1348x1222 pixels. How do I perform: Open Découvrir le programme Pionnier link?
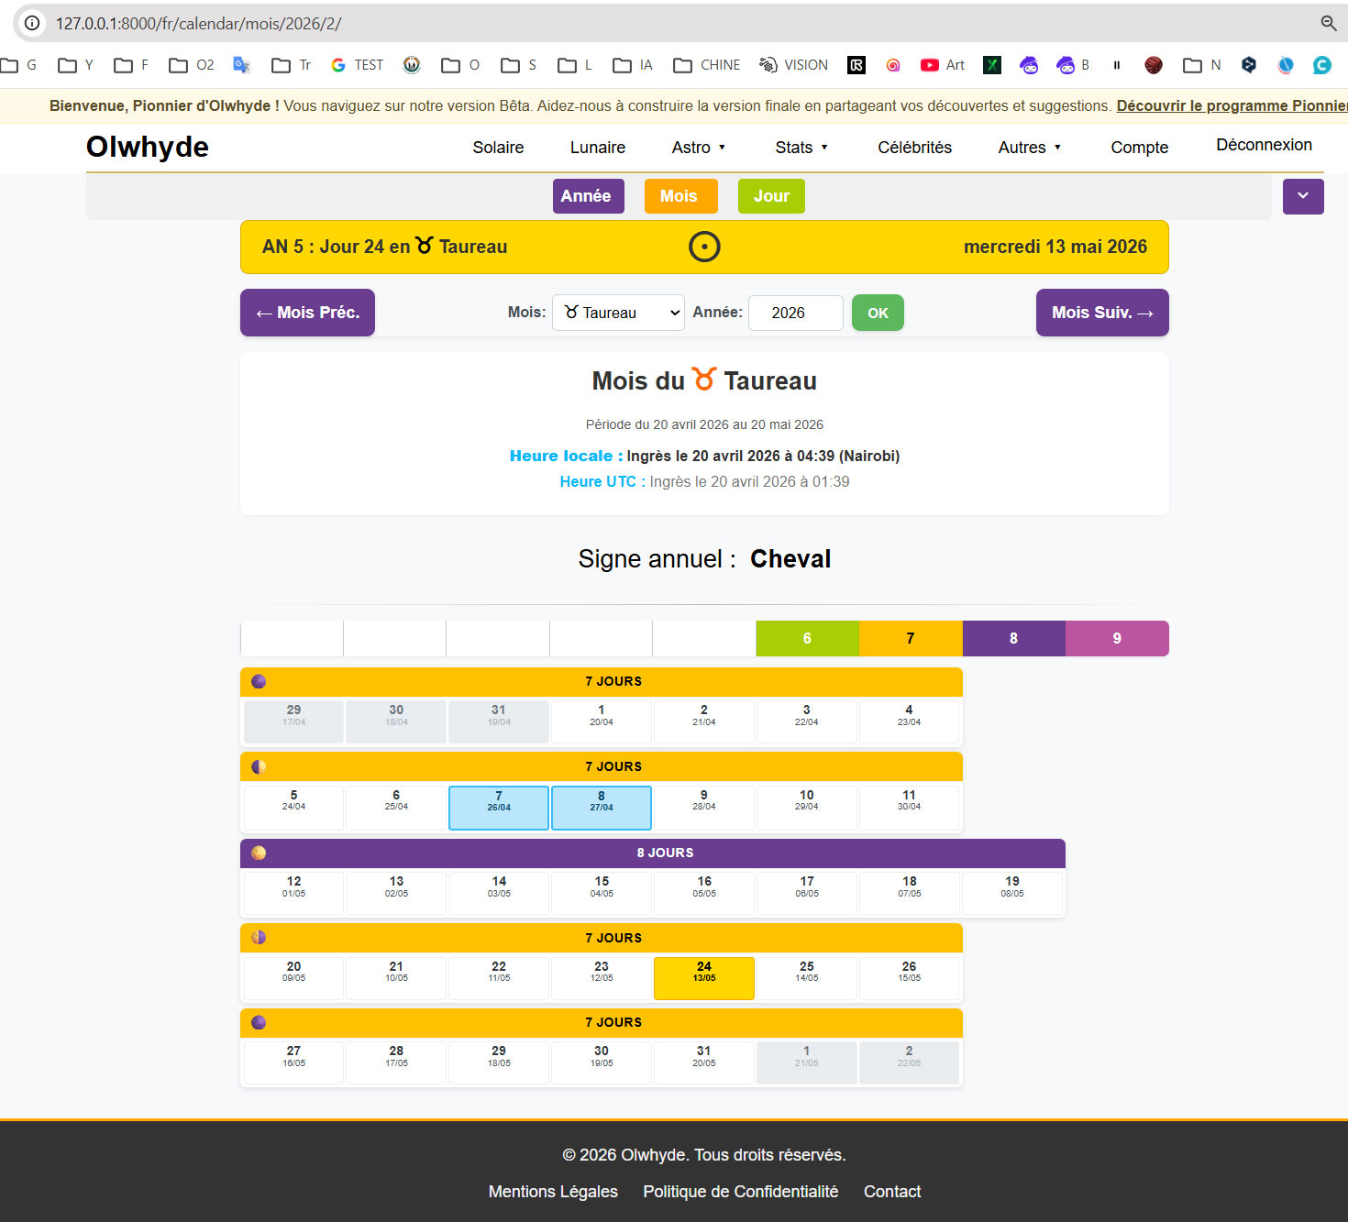click(x=1232, y=105)
